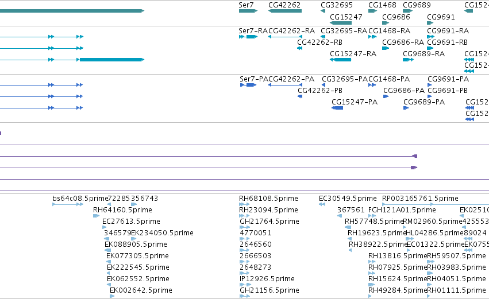Screen dimensions: 489x299
Task: Click the EC27613.5prime EST label
Action: tap(131, 222)
